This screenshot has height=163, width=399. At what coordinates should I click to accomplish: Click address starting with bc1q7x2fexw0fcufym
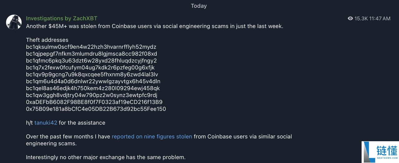pyautogui.click(x=90, y=68)
